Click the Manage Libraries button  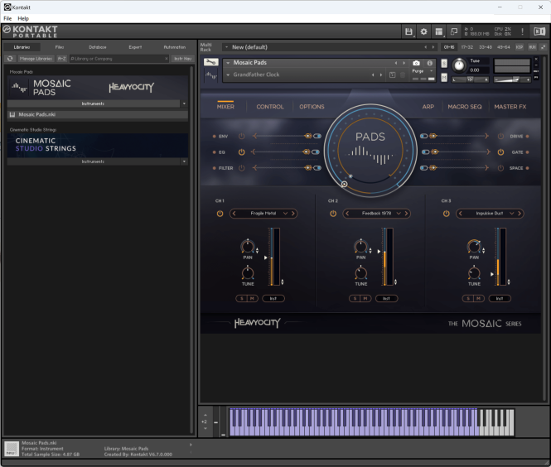(36, 59)
